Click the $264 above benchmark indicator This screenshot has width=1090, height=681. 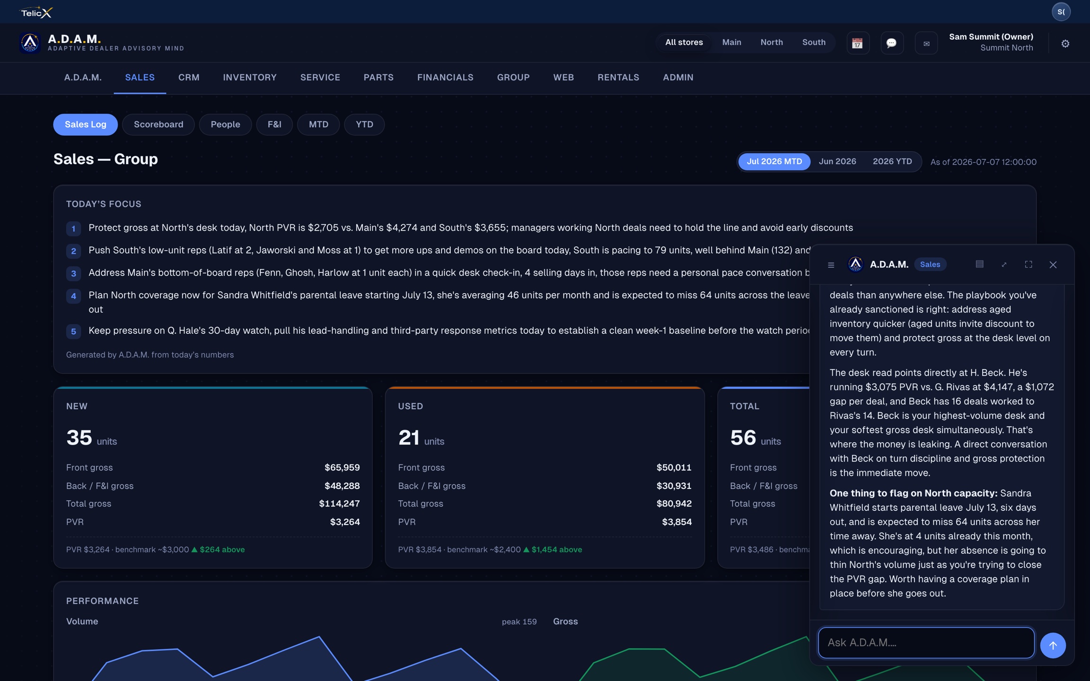click(x=218, y=550)
